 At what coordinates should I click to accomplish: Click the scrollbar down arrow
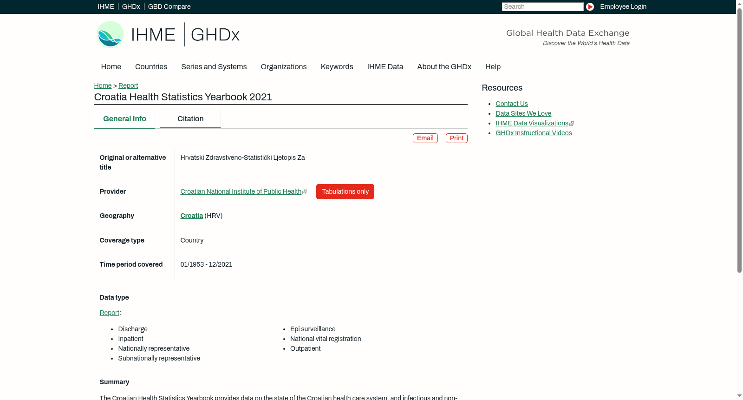click(739, 396)
